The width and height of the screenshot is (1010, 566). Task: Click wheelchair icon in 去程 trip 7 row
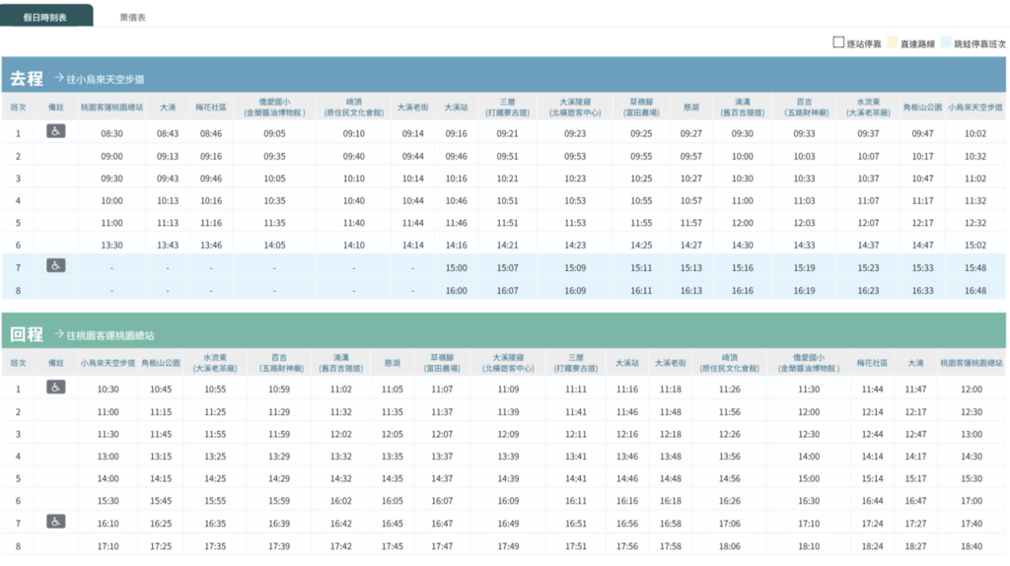tap(56, 265)
